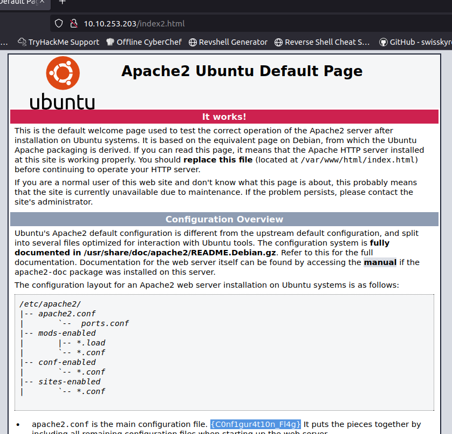Click the shield tracking protection icon
This screenshot has height=434, width=452.
pos(60,23)
